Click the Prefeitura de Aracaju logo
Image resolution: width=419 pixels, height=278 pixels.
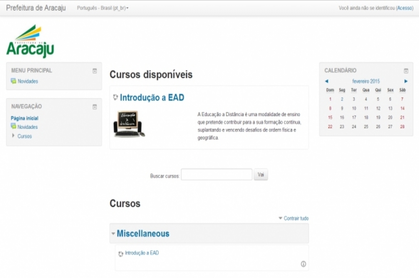pos(30,41)
